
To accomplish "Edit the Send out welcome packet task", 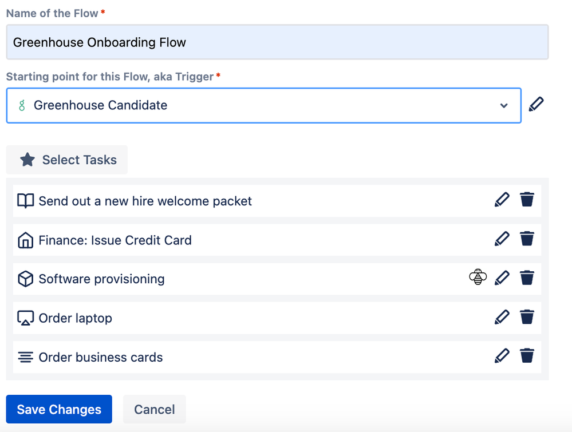I will (502, 200).
